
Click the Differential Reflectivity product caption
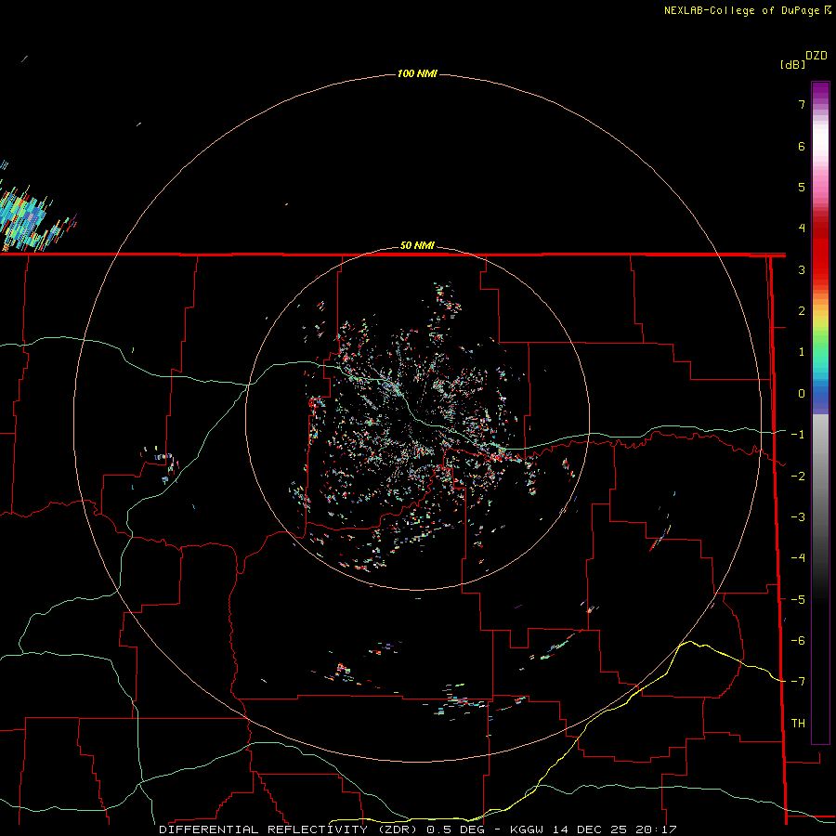pyautogui.click(x=418, y=829)
